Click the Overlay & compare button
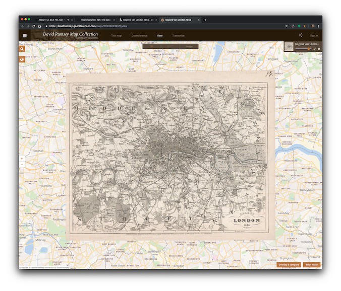The image size is (341, 291). click(289, 265)
